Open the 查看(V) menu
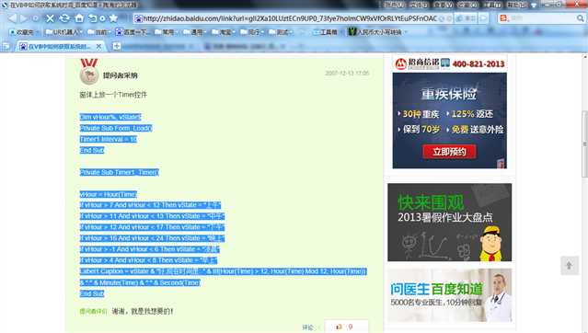This screenshot has width=588, height=333. click(444, 5)
